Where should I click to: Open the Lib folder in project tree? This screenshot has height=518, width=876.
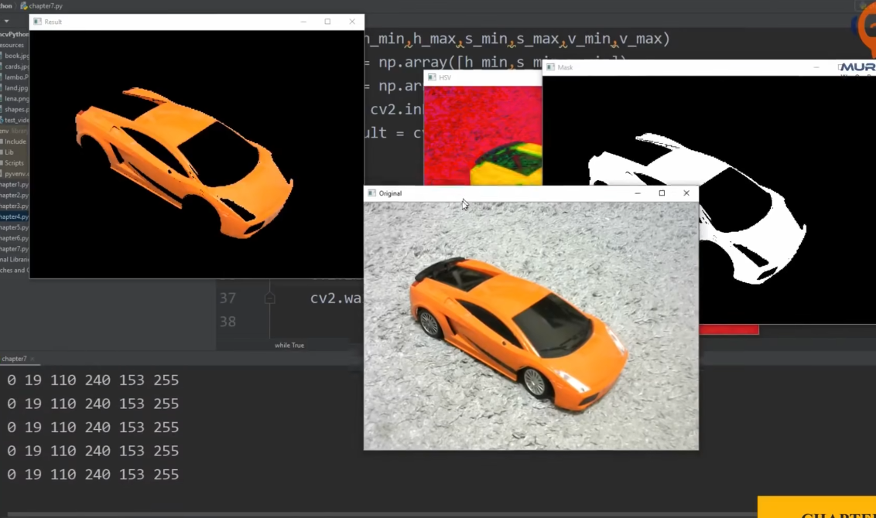pyautogui.click(x=8, y=152)
